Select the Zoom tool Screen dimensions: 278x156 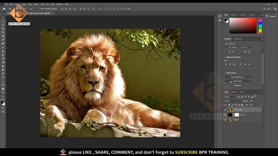[3, 92]
